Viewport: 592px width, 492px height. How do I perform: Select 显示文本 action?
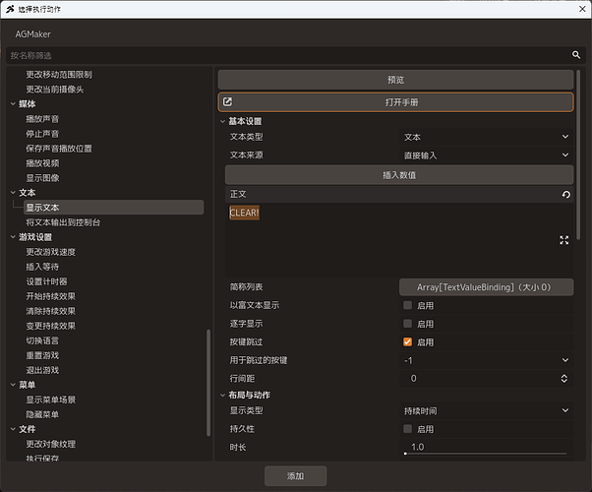tap(114, 208)
